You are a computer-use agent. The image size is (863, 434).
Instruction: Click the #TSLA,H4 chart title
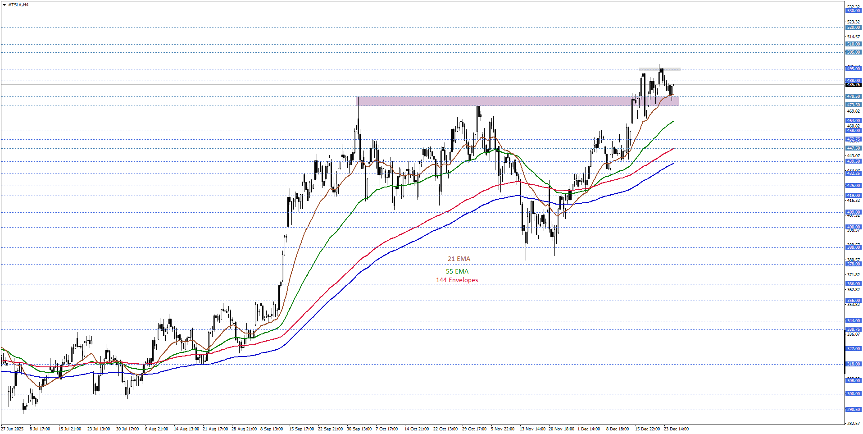[x=18, y=5]
